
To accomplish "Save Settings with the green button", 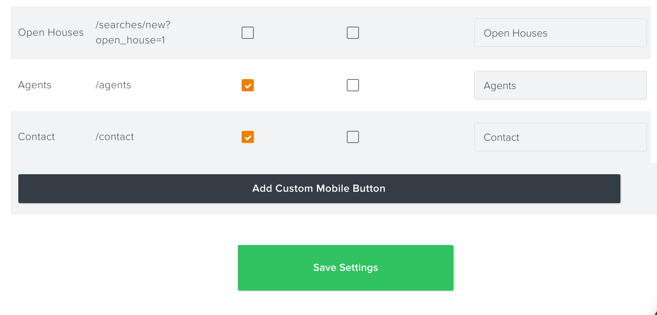I will (346, 268).
